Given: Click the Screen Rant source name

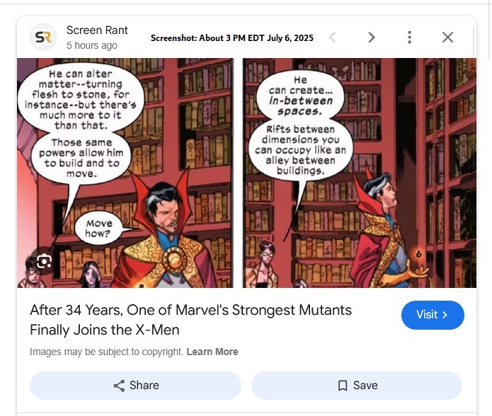Looking at the screenshot, I should pyautogui.click(x=97, y=30).
